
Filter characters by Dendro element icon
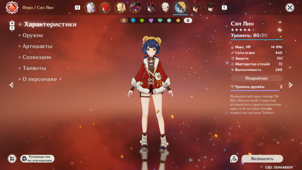(x=142, y=20)
